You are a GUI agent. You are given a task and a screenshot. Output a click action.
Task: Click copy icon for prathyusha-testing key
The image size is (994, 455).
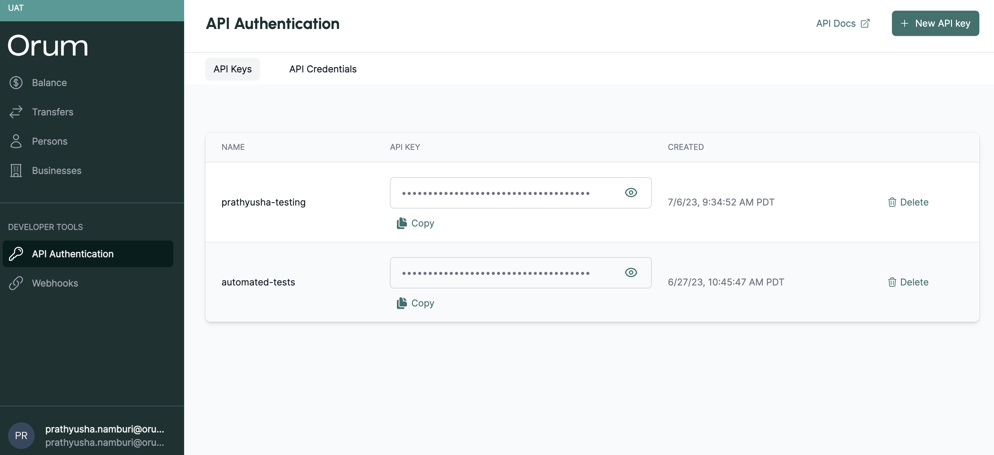click(x=402, y=223)
